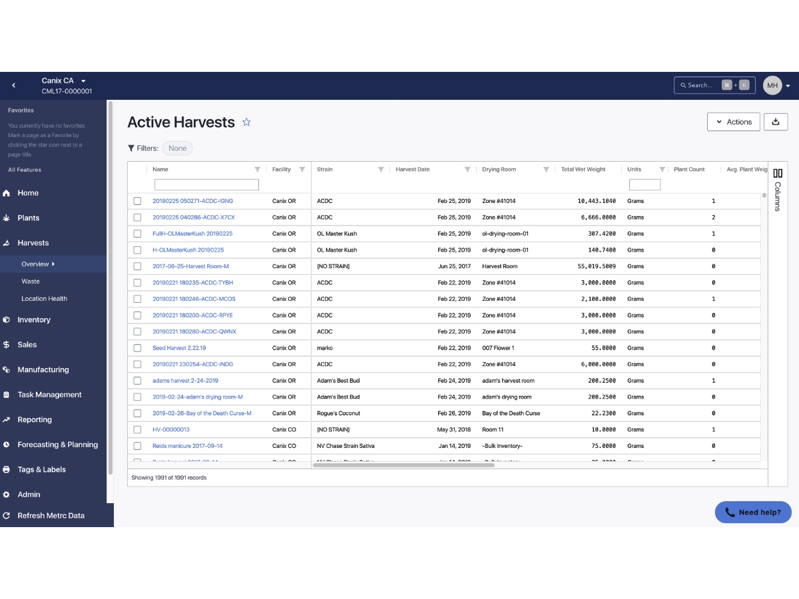Check the box for 20190225 050271-ACDC-IGNG
This screenshot has height=599, width=799.
[x=137, y=201]
